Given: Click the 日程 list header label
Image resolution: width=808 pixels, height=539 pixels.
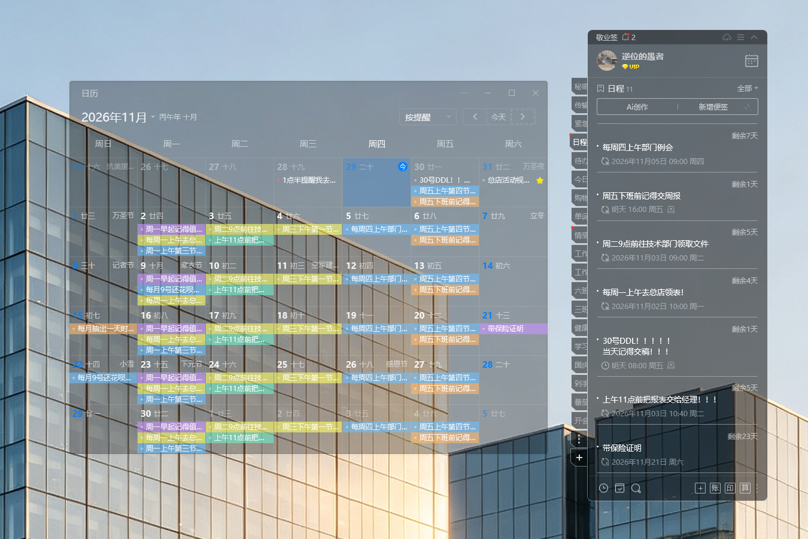Looking at the screenshot, I should (x=616, y=89).
